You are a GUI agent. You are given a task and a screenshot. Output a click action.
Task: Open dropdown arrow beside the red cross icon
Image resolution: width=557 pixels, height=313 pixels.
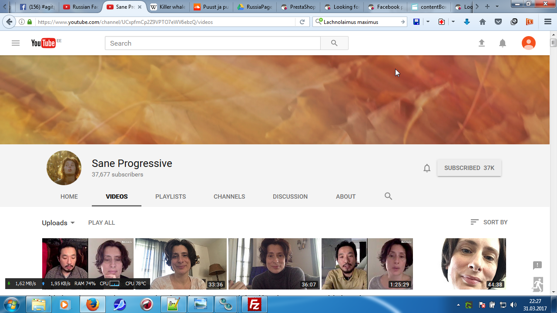(453, 22)
